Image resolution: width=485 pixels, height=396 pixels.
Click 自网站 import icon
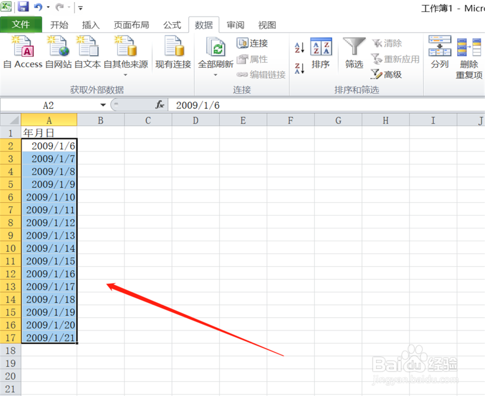point(58,52)
